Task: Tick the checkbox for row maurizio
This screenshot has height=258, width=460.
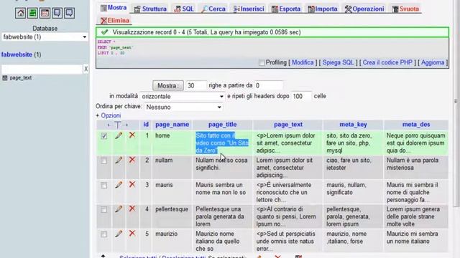Action: 103,234
